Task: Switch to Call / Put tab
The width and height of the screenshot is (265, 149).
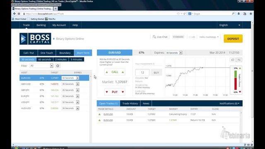Action: tap(29, 53)
